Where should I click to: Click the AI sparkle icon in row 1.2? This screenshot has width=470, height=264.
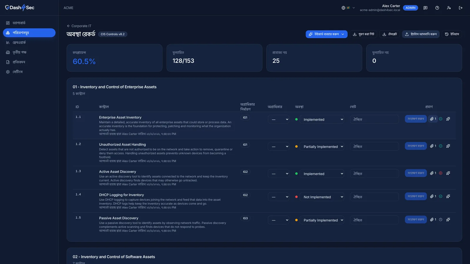448,146
